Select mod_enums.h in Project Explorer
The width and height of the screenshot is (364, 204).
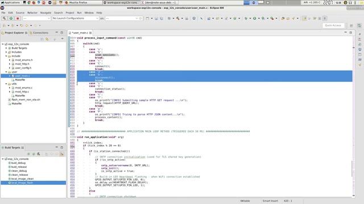[24, 60]
